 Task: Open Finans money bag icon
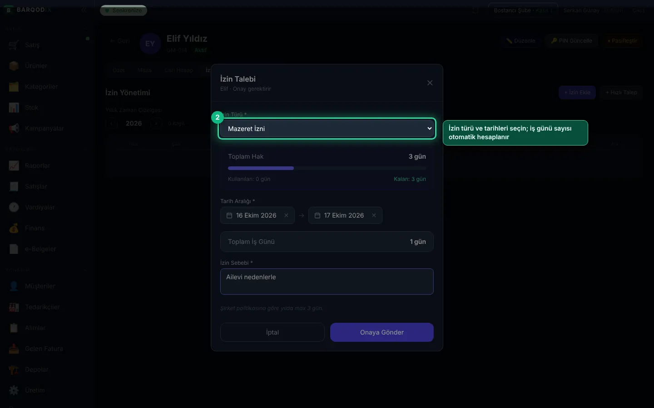coord(14,228)
